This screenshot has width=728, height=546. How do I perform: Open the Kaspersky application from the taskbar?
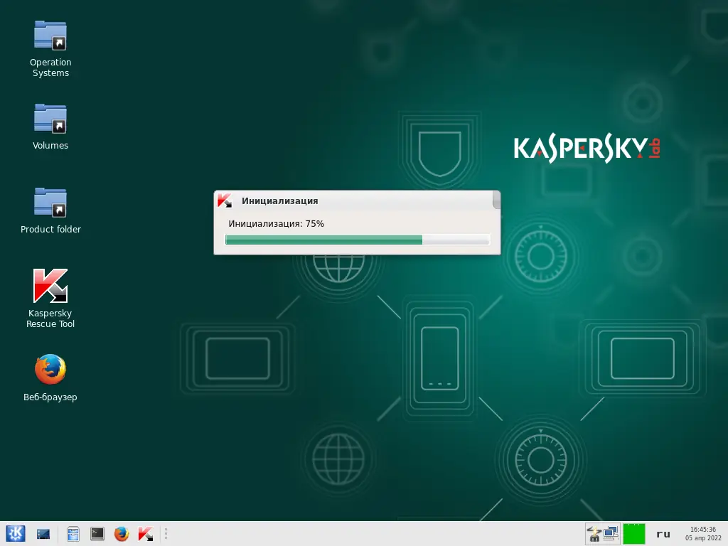146,534
